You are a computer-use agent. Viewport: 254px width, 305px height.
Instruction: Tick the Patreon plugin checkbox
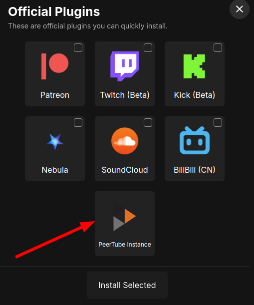click(x=78, y=47)
